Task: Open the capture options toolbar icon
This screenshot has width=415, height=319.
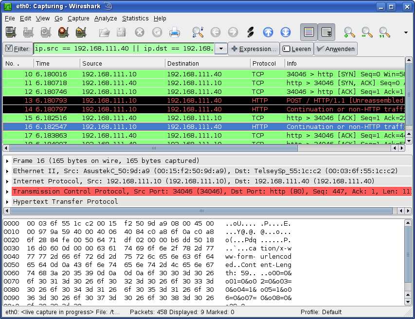Action: tap(29, 32)
